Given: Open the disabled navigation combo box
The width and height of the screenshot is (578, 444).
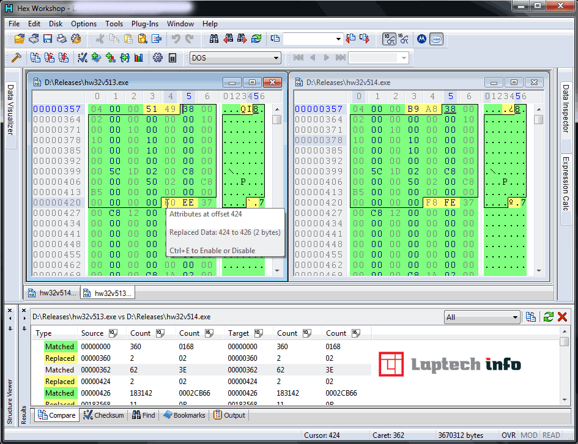Looking at the screenshot, I should point(379,58).
